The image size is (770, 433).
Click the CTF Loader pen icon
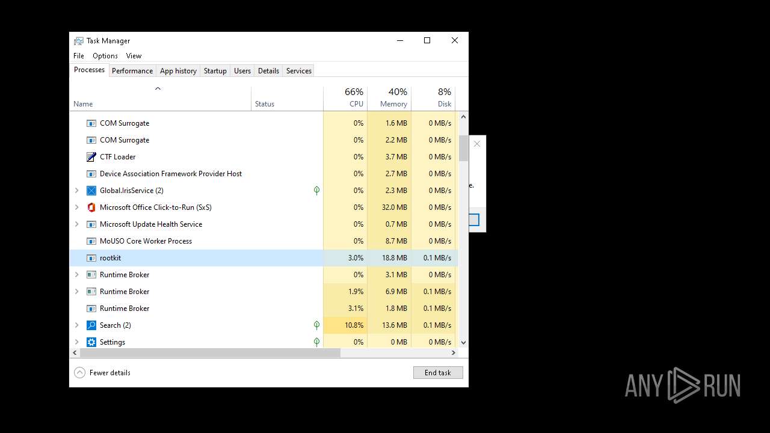(x=91, y=157)
